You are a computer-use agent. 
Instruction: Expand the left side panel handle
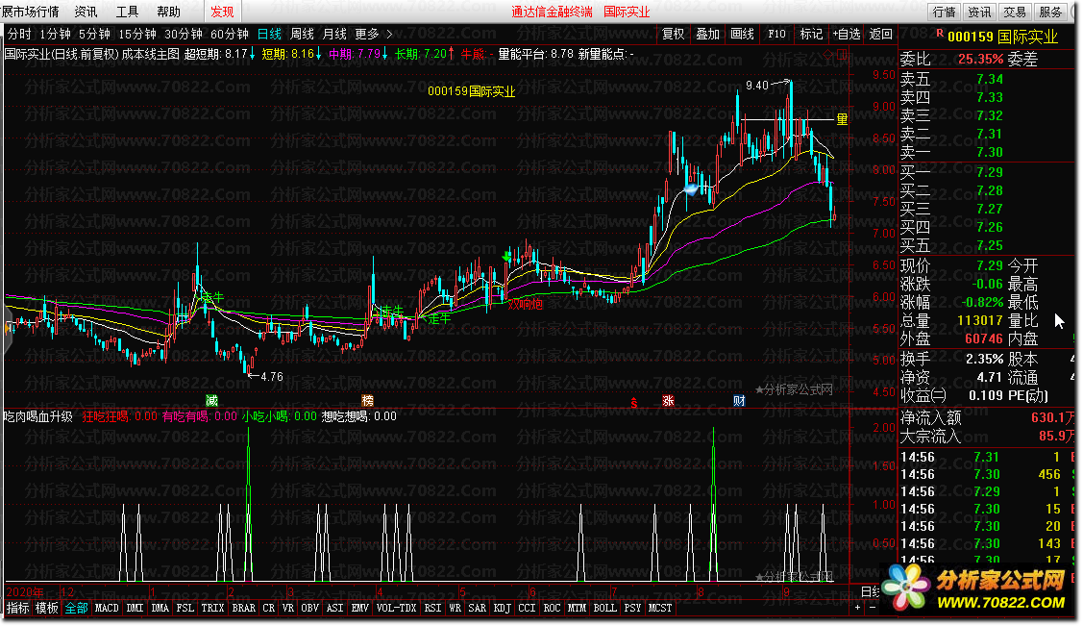pos(9,329)
